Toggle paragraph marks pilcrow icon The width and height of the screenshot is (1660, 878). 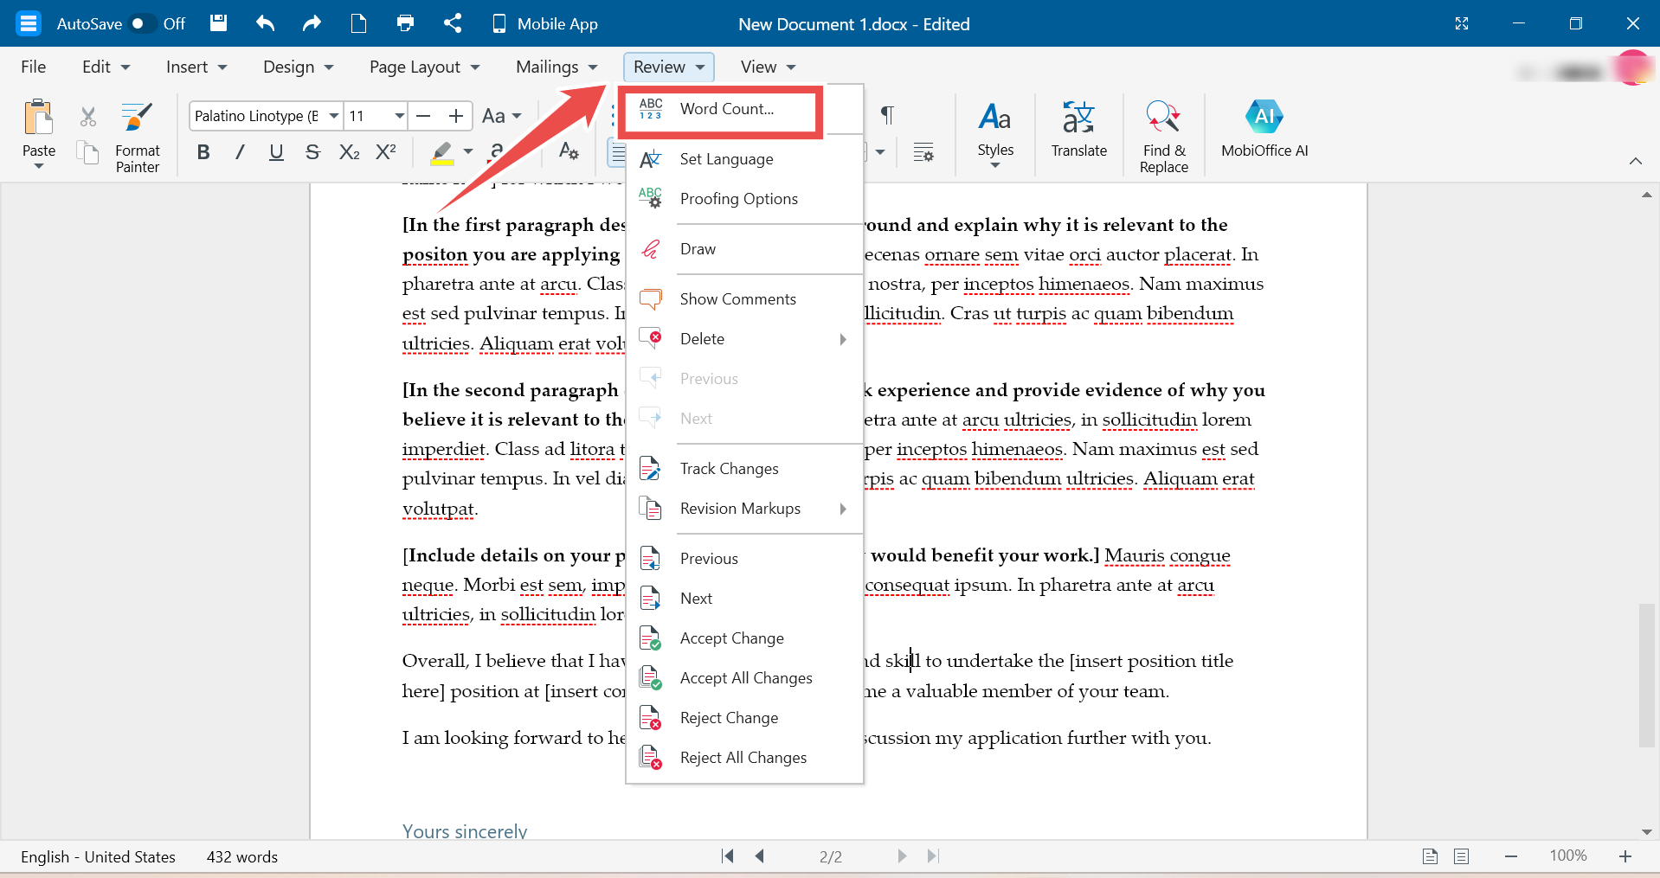point(887,115)
